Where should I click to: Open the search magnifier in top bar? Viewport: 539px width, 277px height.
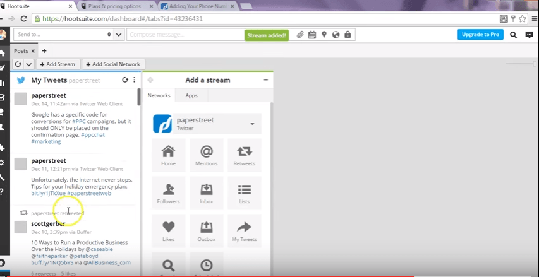point(513,35)
